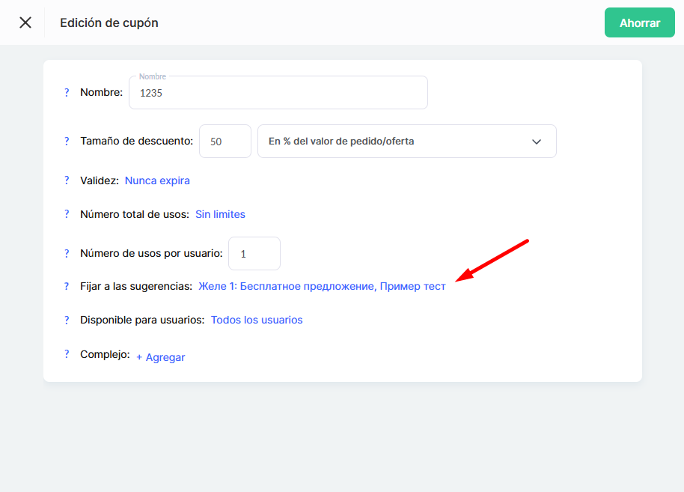
Task: Show help for Número total de usos
Action: (x=67, y=214)
